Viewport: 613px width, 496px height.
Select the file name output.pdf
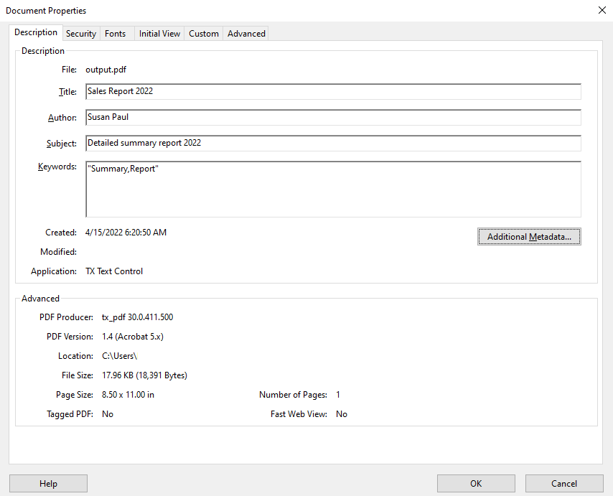coord(106,70)
